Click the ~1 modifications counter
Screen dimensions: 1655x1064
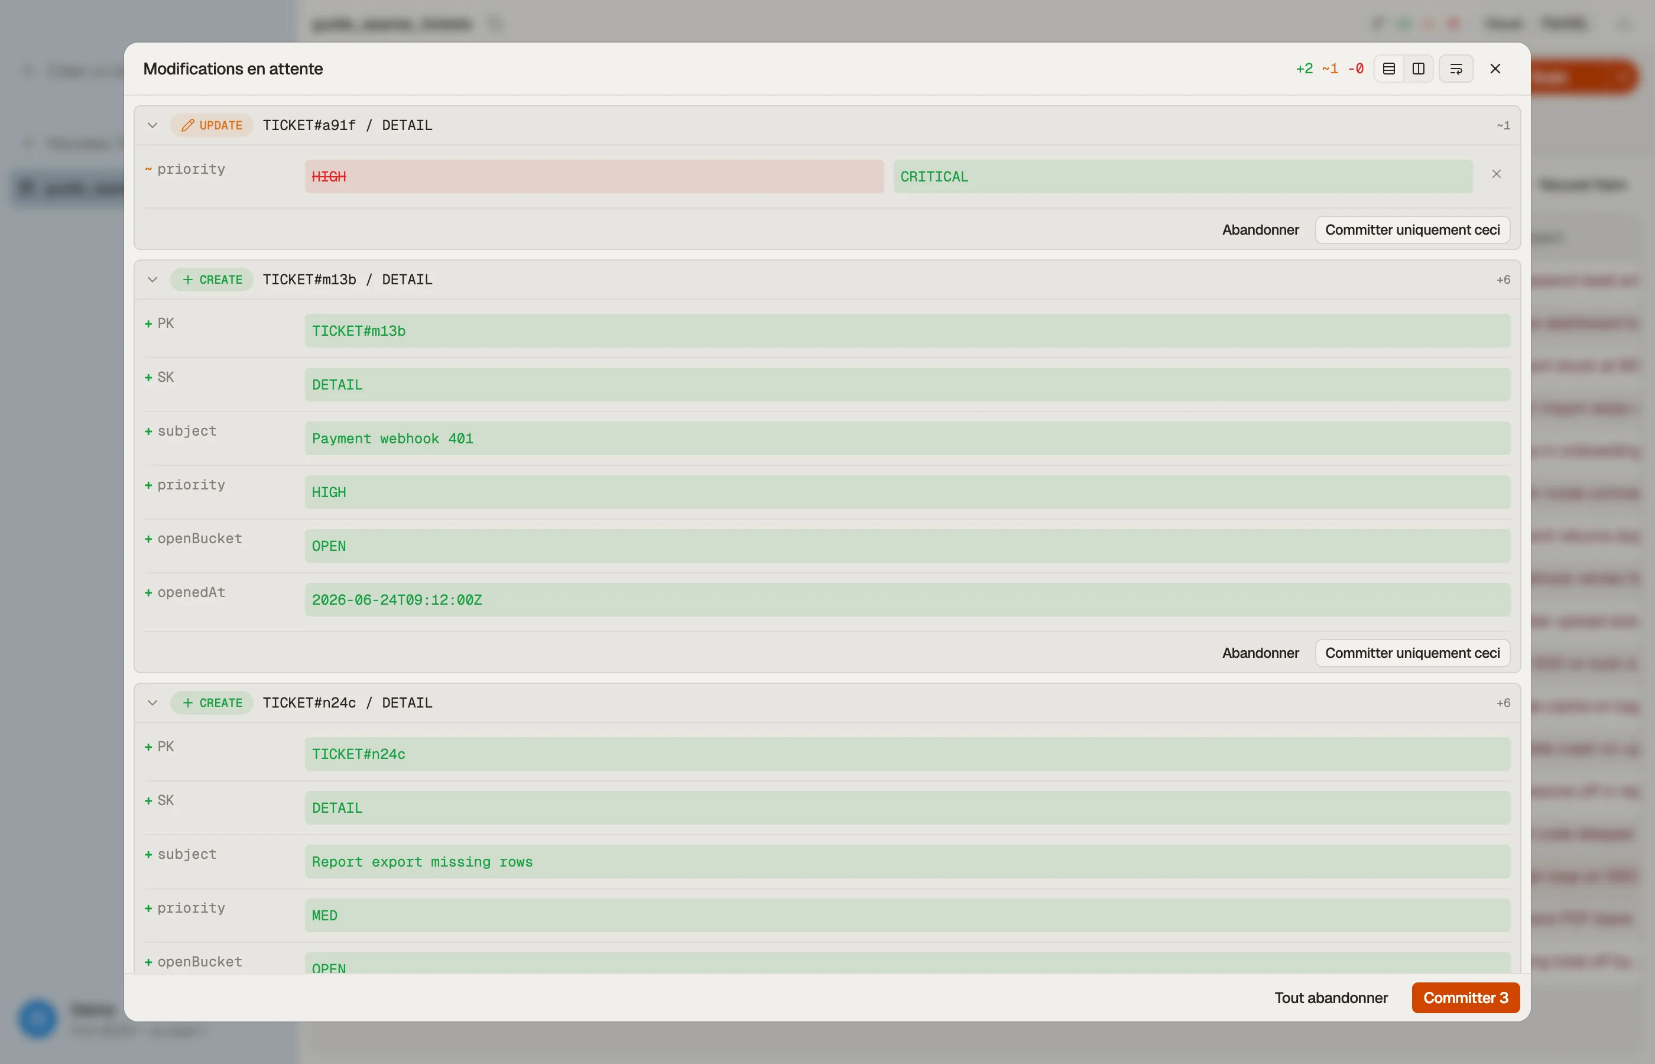(x=1330, y=69)
